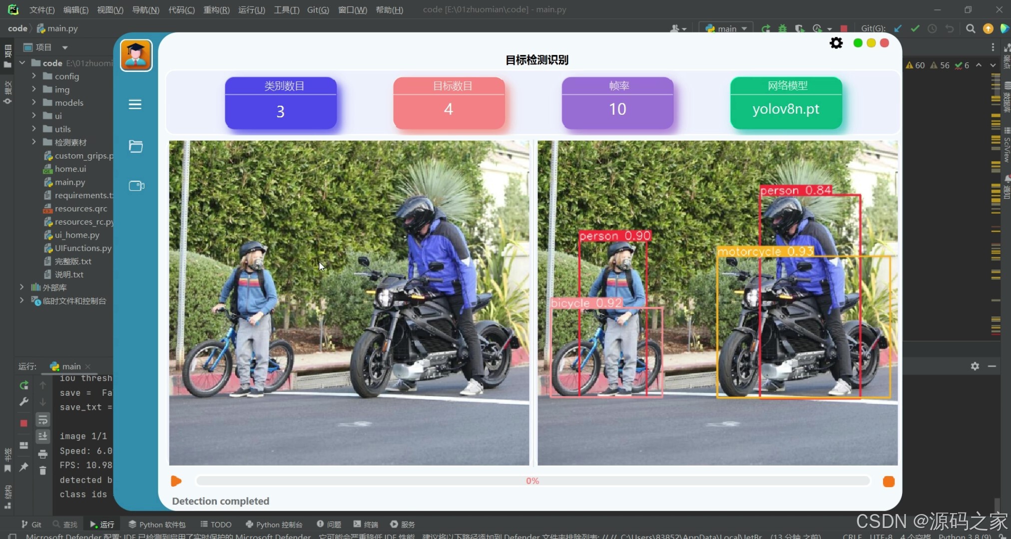The width and height of the screenshot is (1011, 539).
Task: Open UIFunctions.py in project tree
Action: pyautogui.click(x=83, y=248)
